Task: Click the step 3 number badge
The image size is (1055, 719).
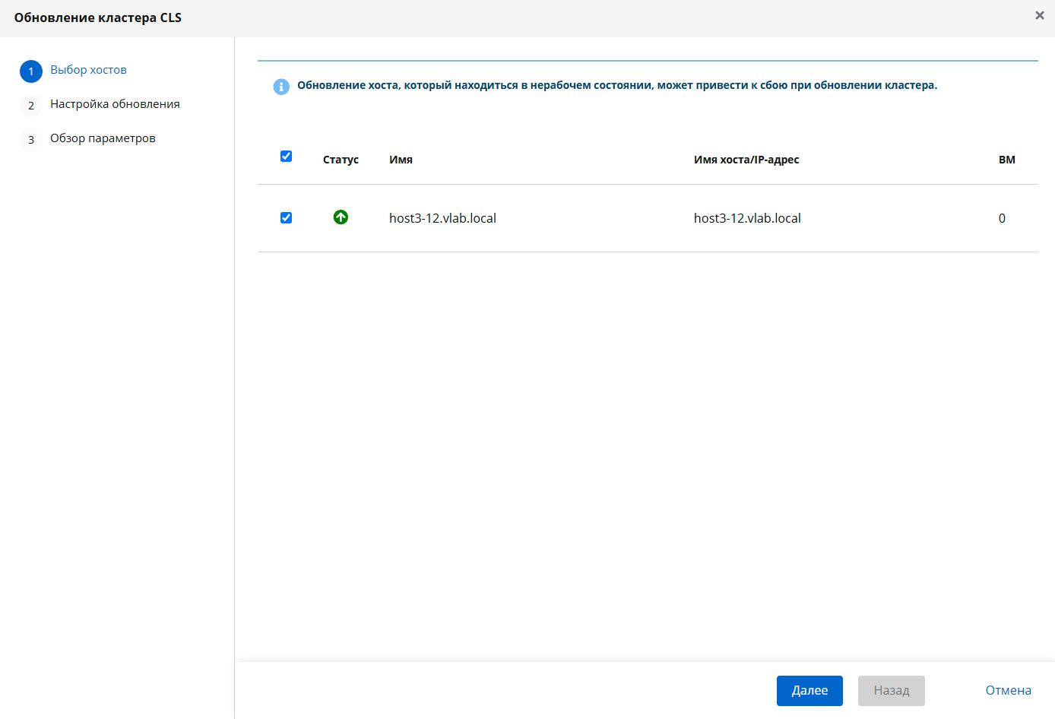Action: coord(31,140)
